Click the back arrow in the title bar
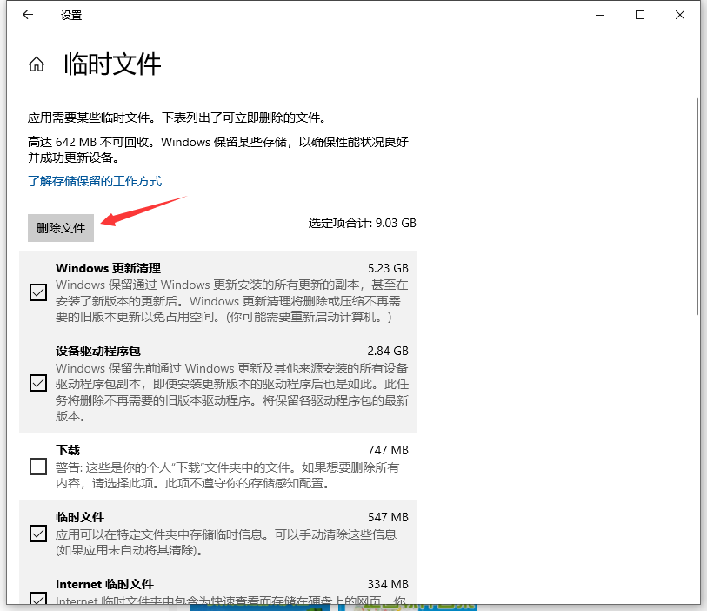707x611 pixels. tap(28, 15)
